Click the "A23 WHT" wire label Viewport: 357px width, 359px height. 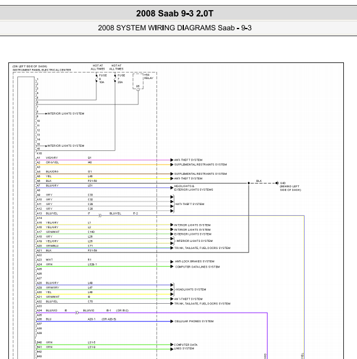(45, 260)
